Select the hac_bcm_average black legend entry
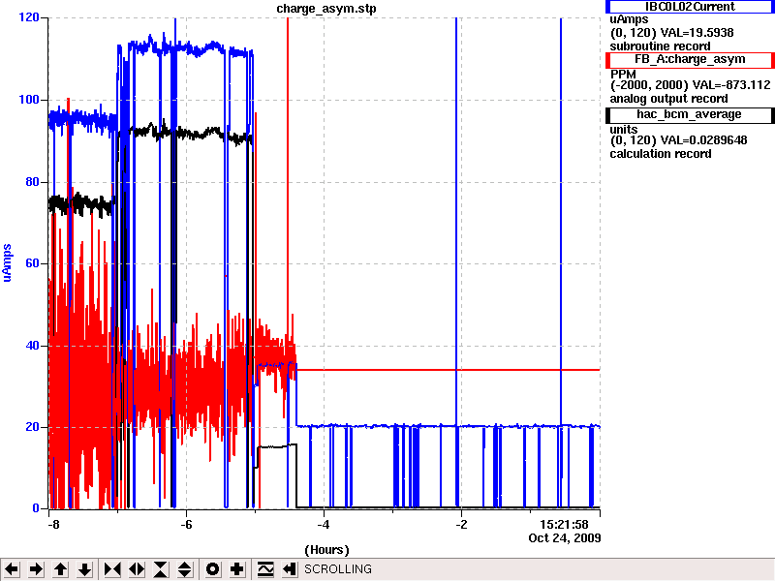 (690, 114)
